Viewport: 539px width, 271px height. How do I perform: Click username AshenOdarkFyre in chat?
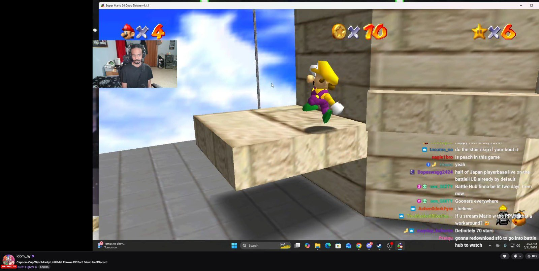click(x=436, y=209)
